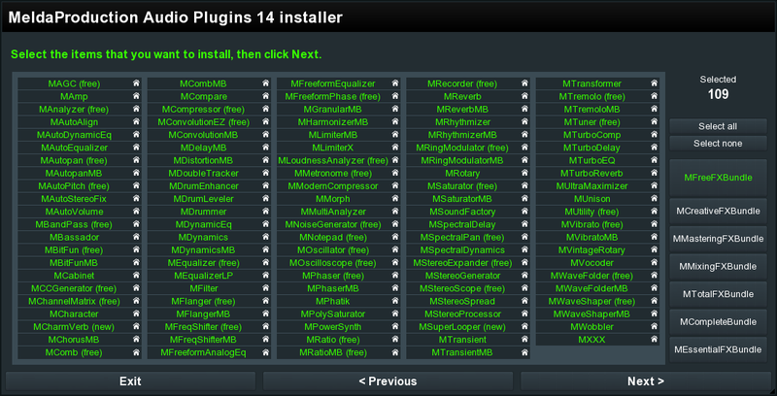Screen dimensions: 777x396
Task: Click the home icon next to MVocoder
Action: 654,263
